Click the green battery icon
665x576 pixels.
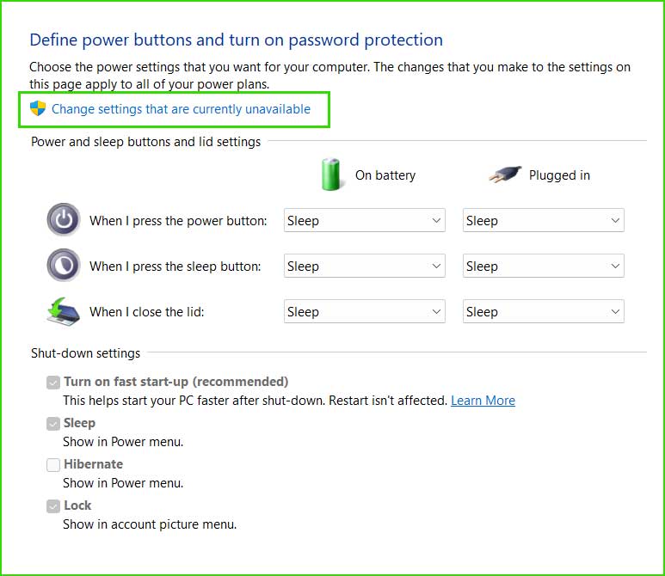331,175
